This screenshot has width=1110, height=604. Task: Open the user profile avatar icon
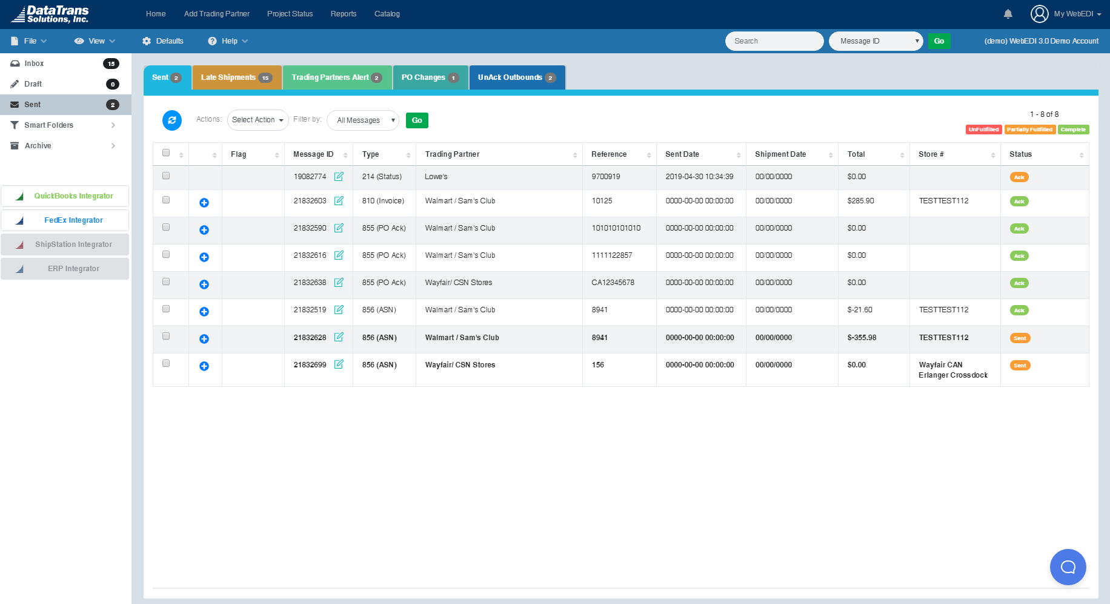point(1040,14)
